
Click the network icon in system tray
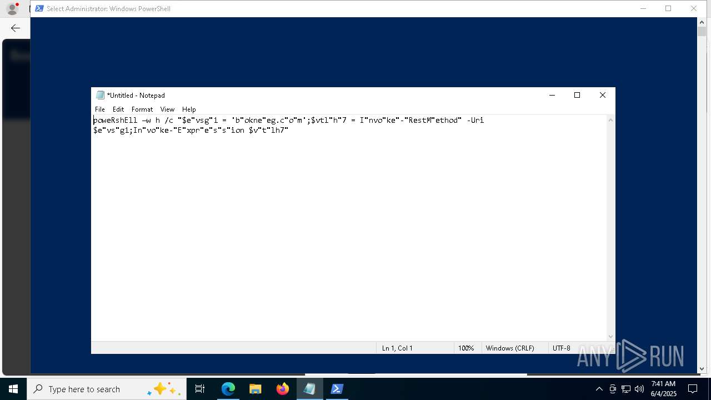tap(626, 389)
